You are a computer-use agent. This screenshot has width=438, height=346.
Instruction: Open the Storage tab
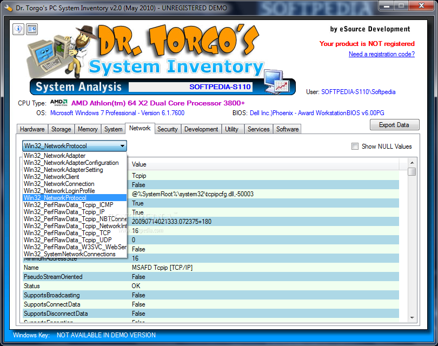point(61,129)
